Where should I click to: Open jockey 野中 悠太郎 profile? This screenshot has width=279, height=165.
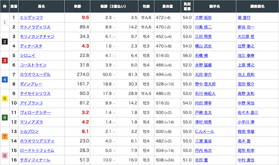click(x=205, y=84)
